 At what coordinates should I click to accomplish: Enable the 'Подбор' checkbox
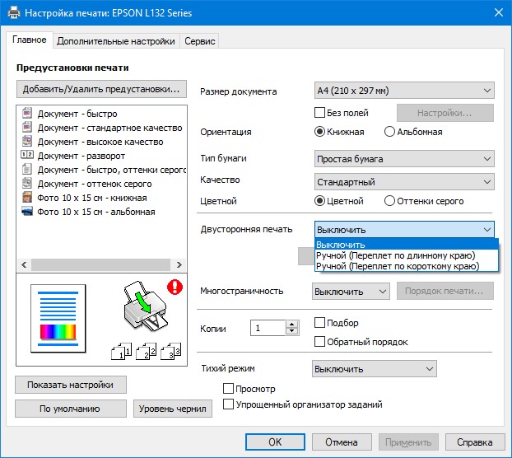319,323
